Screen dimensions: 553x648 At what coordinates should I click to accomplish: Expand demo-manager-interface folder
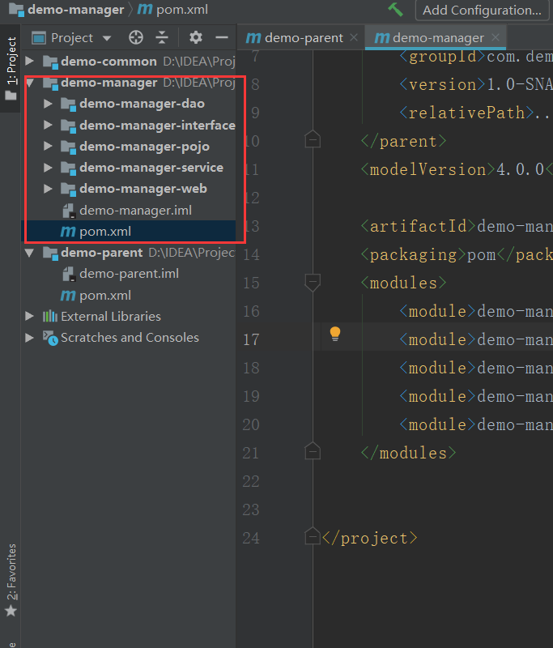tap(48, 125)
